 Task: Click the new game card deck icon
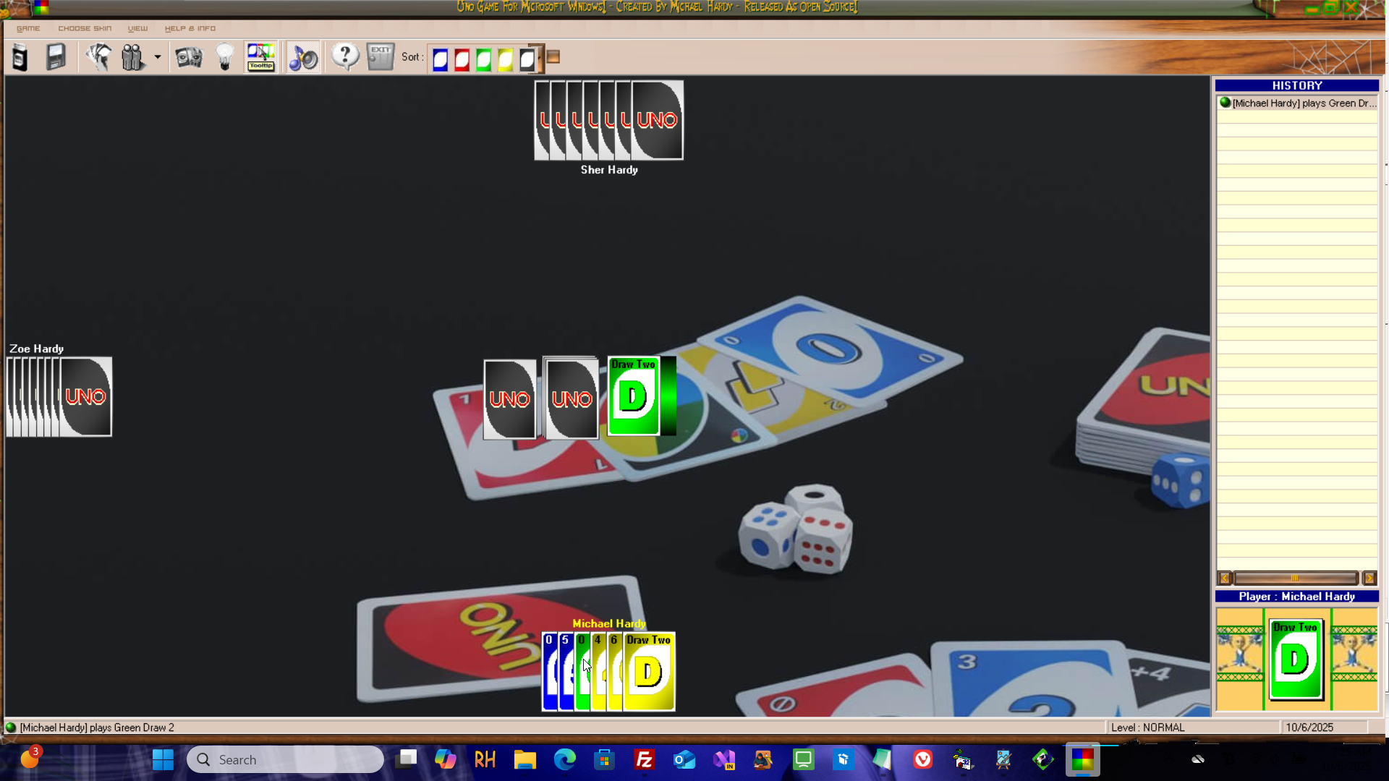click(x=20, y=57)
